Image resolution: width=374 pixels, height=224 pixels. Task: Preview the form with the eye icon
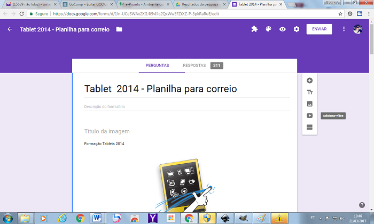click(283, 29)
